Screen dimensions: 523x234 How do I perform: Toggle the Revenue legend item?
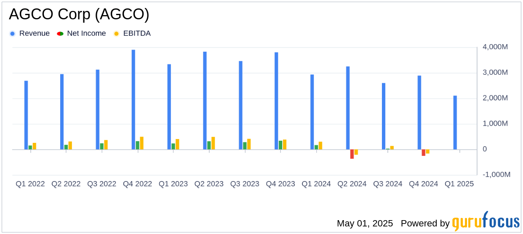click(x=29, y=34)
